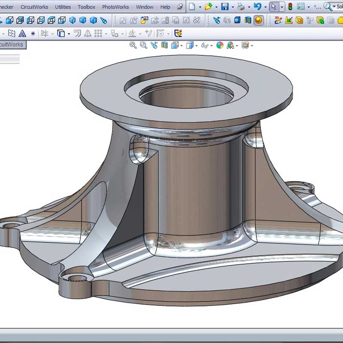This screenshot has height=343, width=343.
Task: Click the Zoom to Fit magnifier icon
Action: coord(133,45)
